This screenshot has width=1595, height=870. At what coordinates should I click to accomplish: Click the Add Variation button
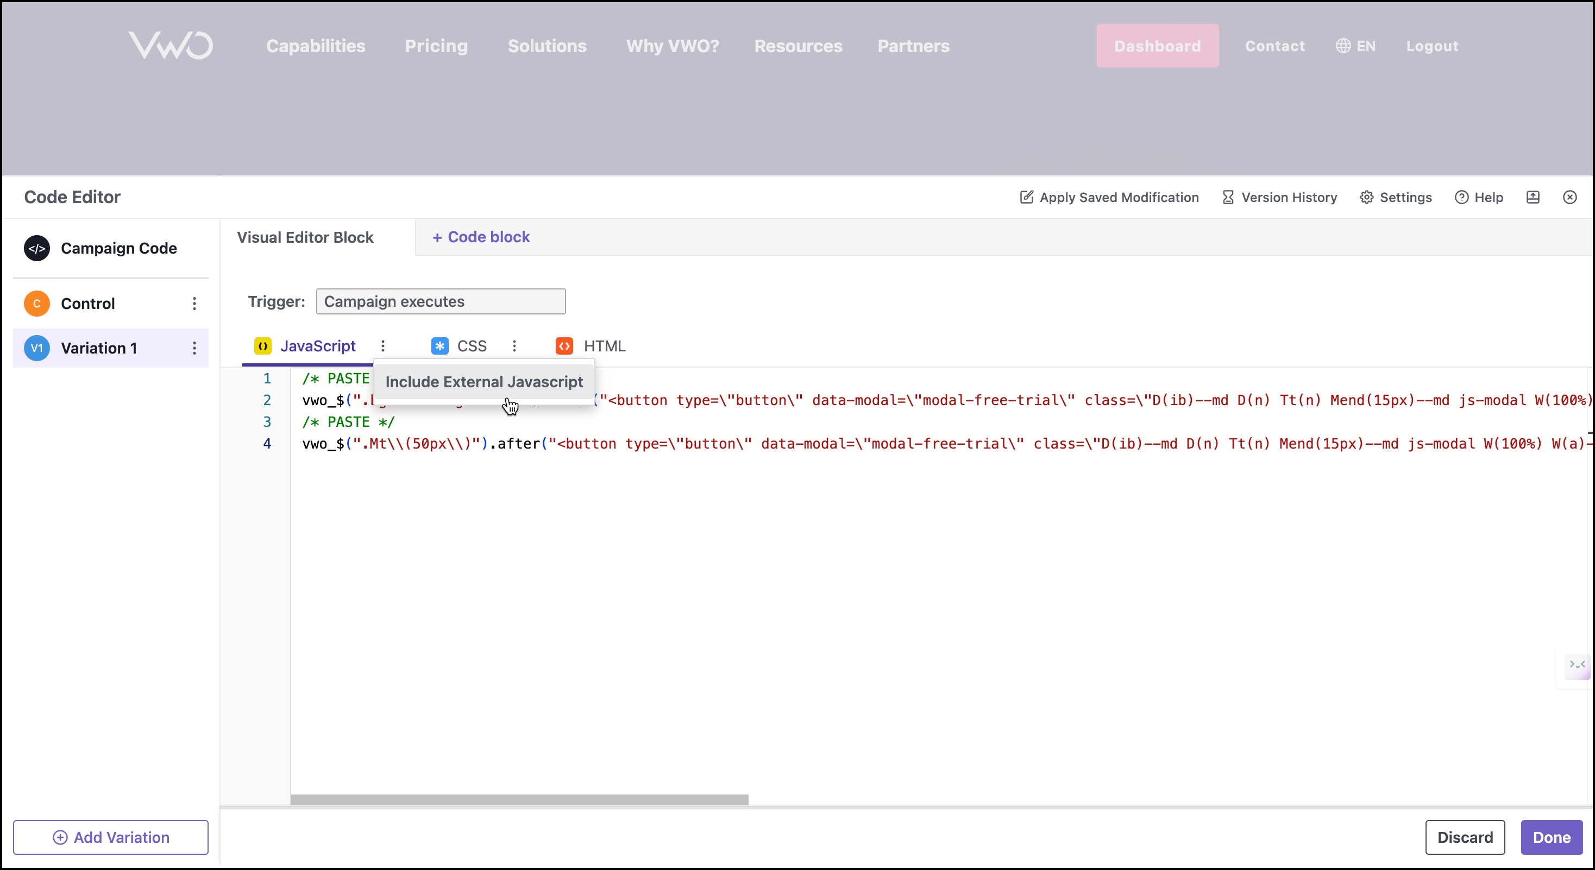point(111,837)
